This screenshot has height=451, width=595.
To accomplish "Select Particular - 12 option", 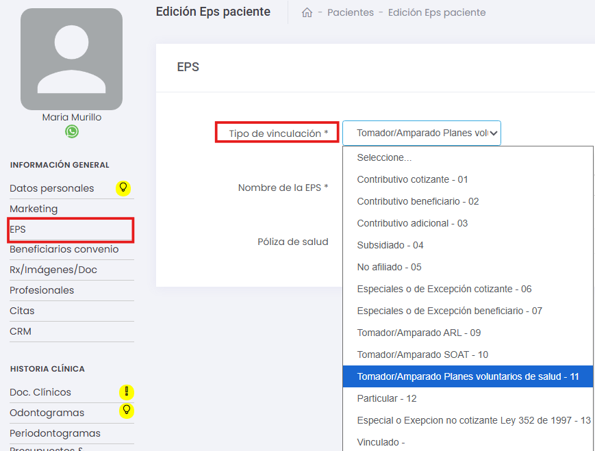I will pos(387,398).
